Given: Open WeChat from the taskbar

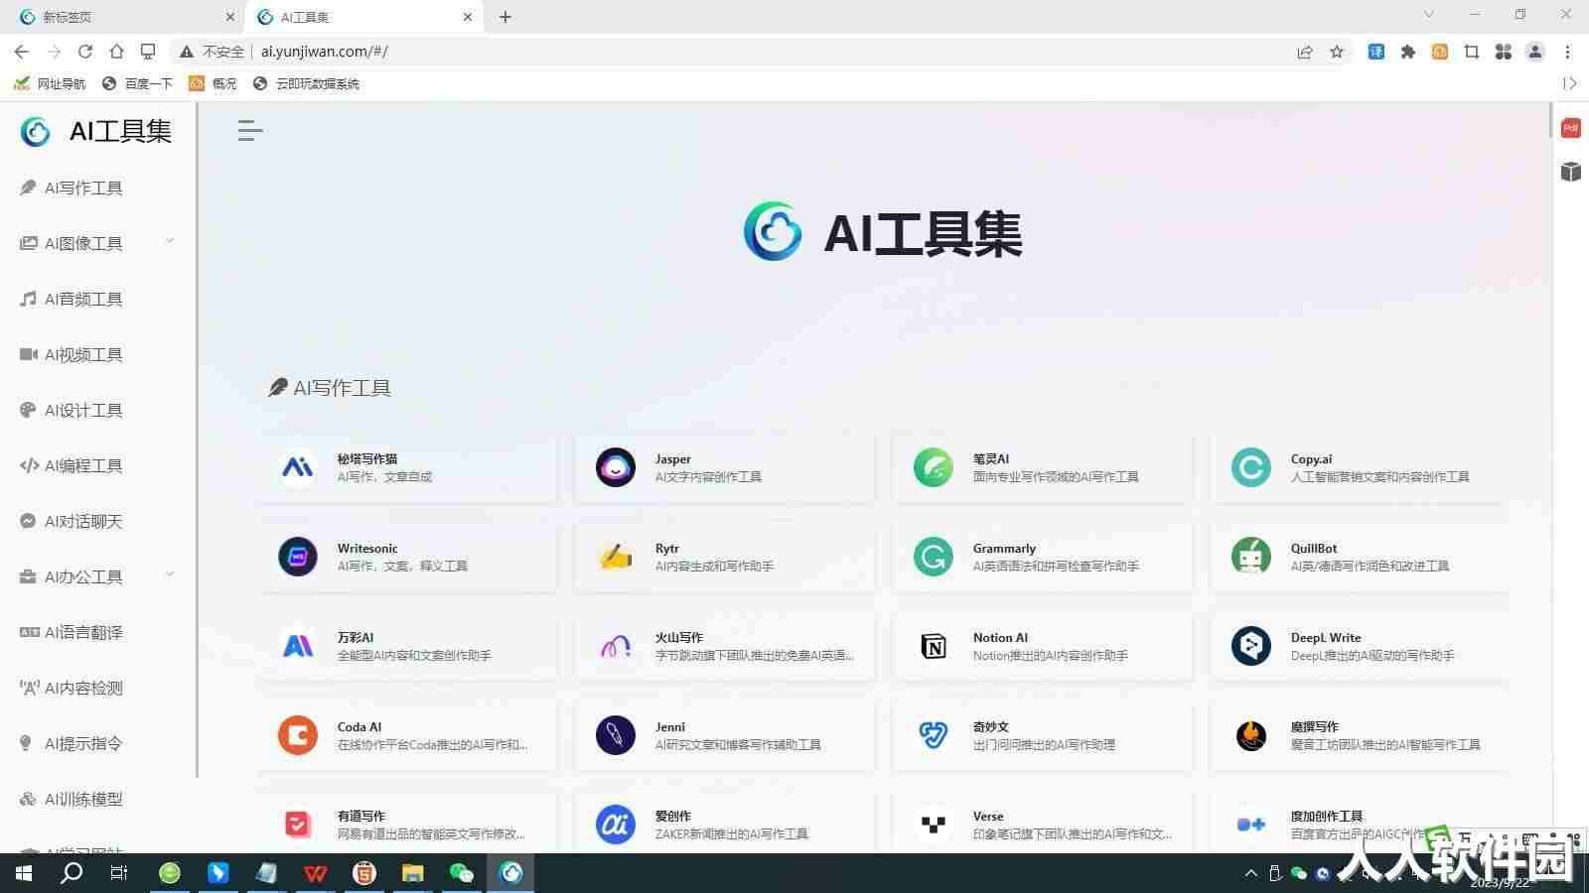Looking at the screenshot, I should pos(462,873).
